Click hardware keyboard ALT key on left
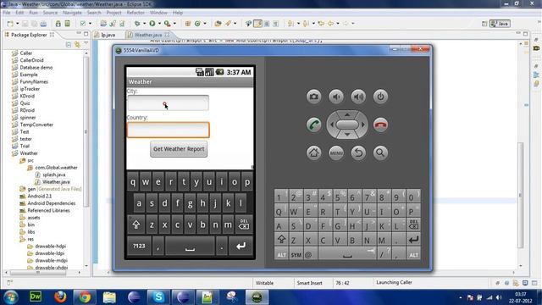 coord(282,255)
